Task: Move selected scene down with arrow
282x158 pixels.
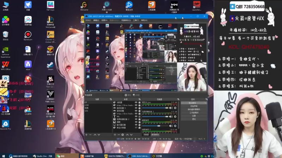Action: 99,135
